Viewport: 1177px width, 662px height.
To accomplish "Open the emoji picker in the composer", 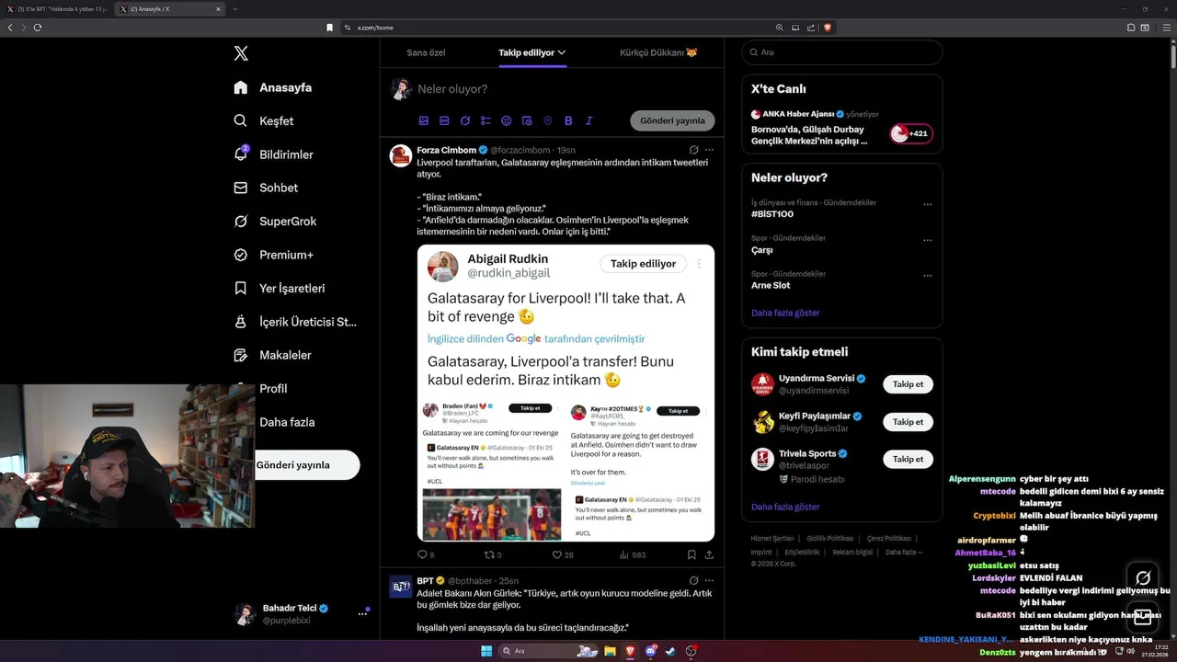I will (507, 120).
